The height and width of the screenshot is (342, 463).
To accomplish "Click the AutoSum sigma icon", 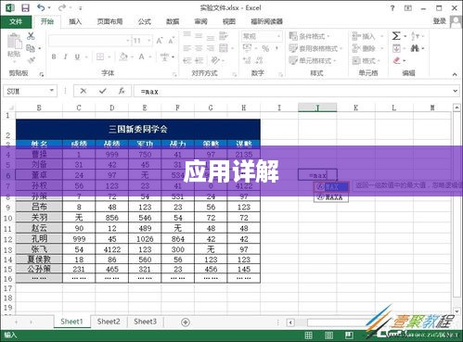I will (x=396, y=36).
